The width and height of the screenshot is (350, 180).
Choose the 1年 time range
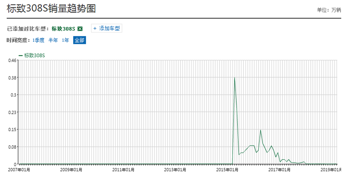tap(65, 40)
